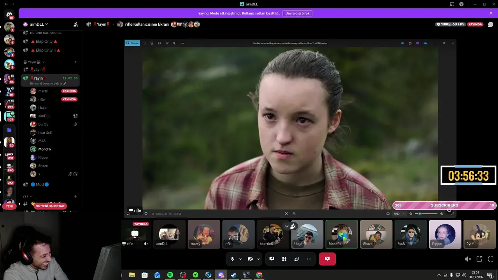Viewport: 498px width, 280px height.
Task: Open Discord direct messages home icon
Action: click(9, 15)
